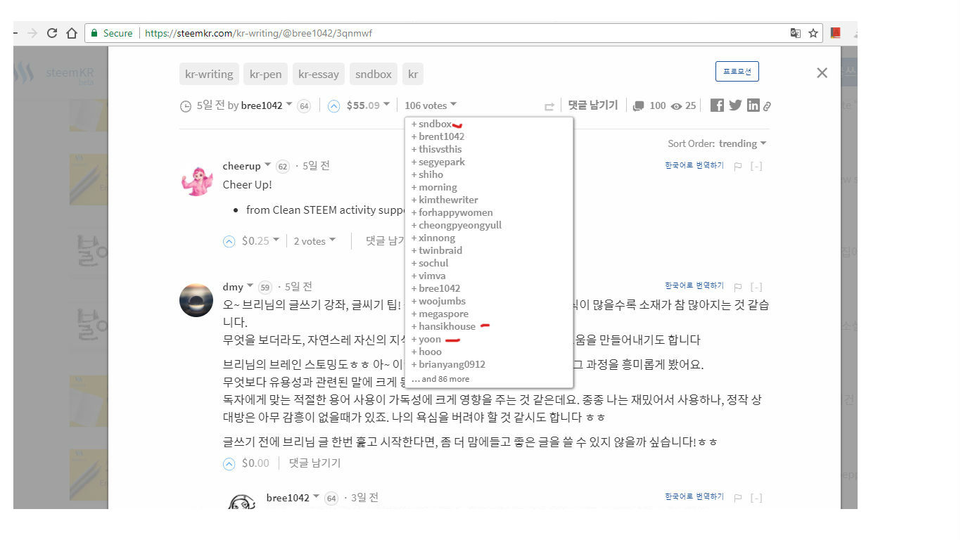Select the kr-writing tag
Viewport: 961px width, 540px height.
point(209,74)
